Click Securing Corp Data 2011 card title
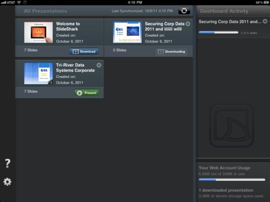The width and height of the screenshot is (270, 202). click(164, 26)
